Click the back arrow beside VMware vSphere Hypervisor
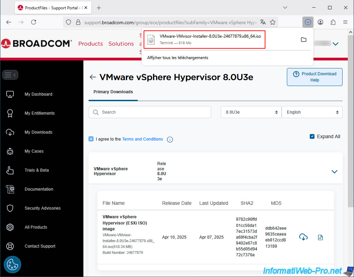 (x=92, y=77)
